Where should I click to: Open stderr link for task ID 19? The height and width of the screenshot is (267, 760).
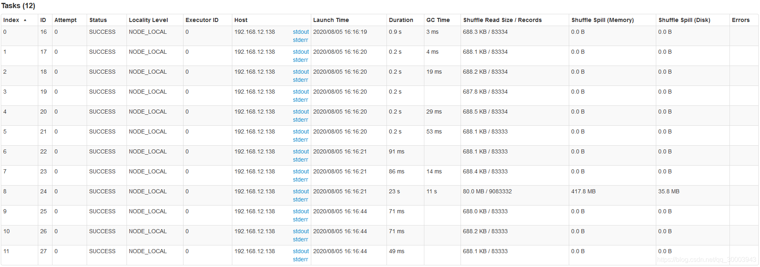click(301, 100)
